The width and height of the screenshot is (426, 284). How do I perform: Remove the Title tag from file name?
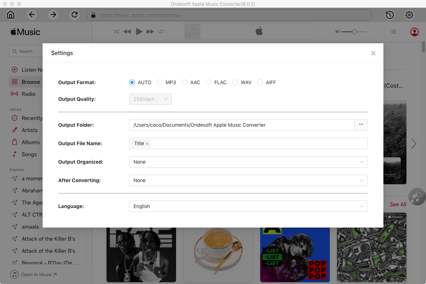click(x=147, y=144)
